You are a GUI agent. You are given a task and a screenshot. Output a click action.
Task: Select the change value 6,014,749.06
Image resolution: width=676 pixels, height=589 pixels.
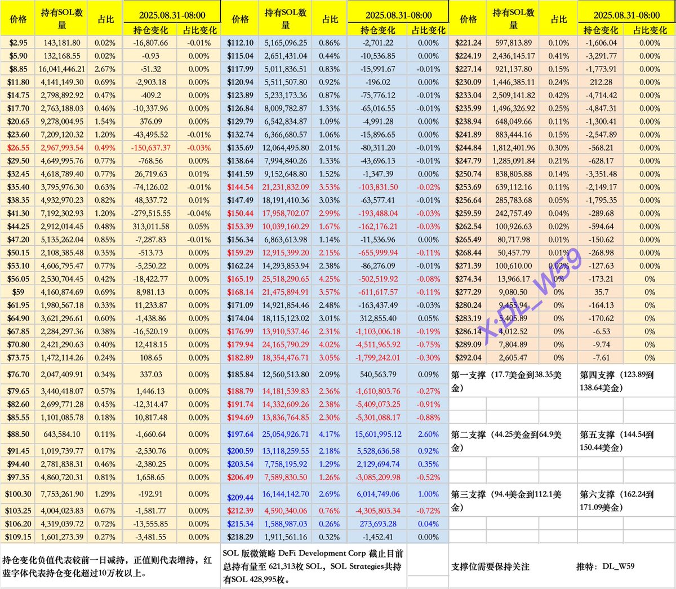click(378, 494)
